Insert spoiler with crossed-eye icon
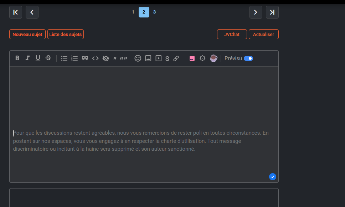This screenshot has height=207, width=345. (106, 58)
